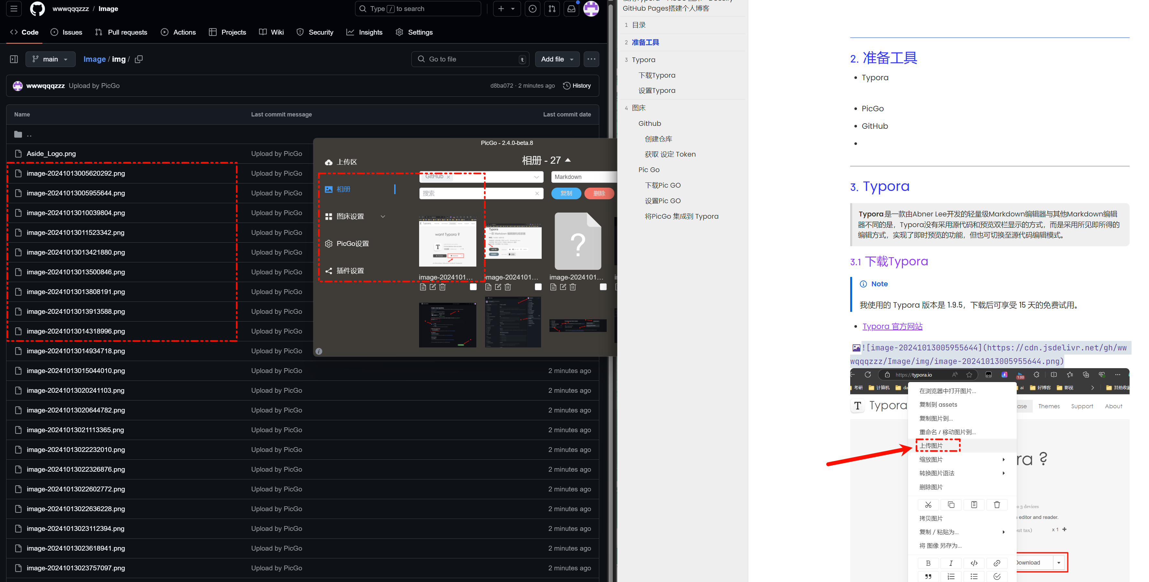Viewport: 1149px width, 582px height.
Task: Click the PicGo info icon at bottom-left
Action: pos(319,351)
